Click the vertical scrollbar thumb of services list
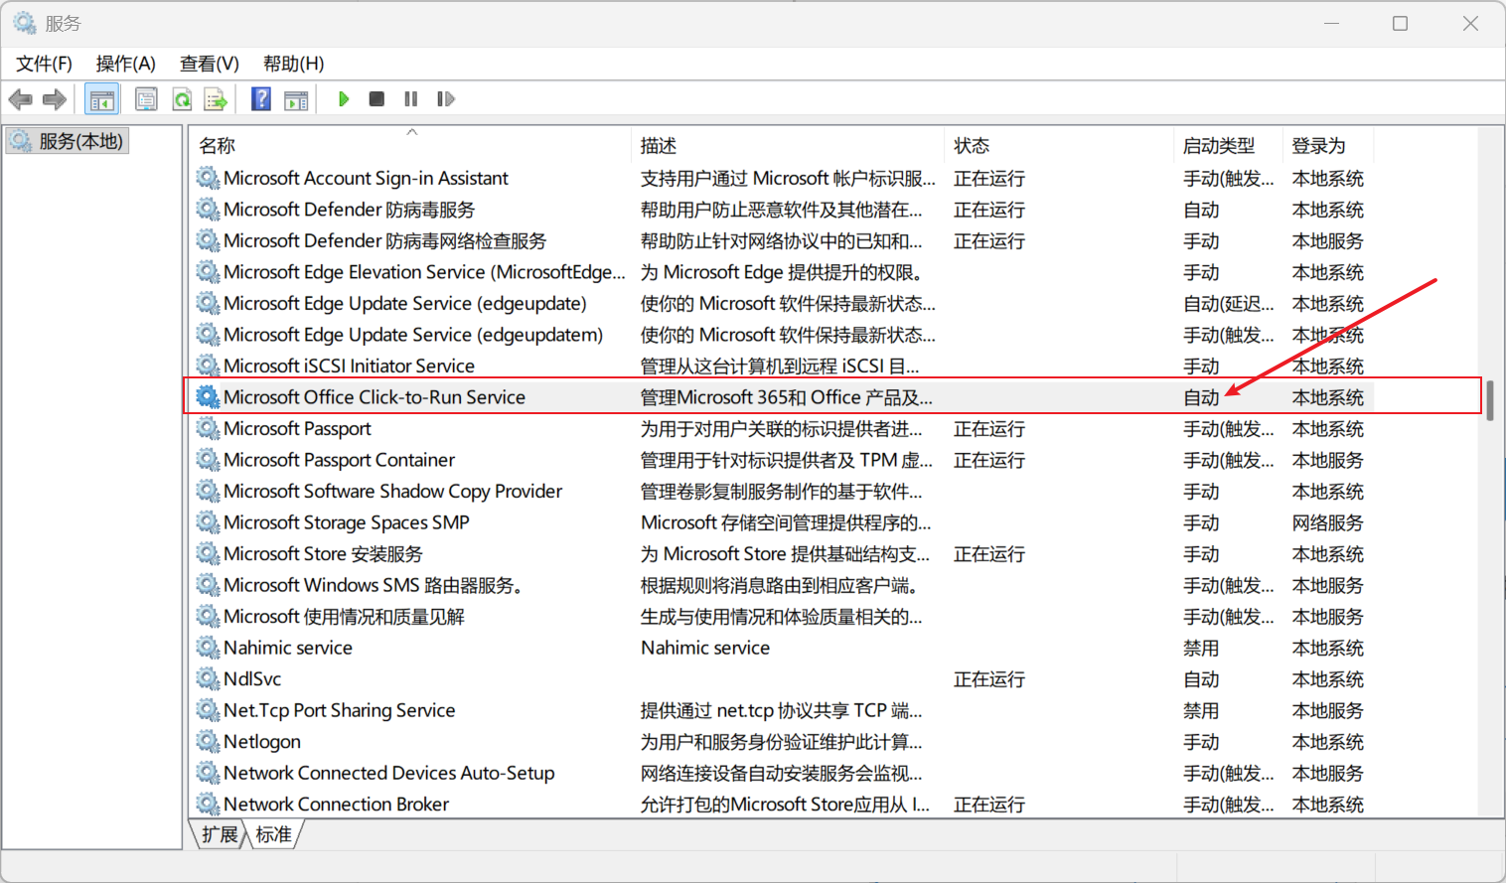1506x883 pixels. click(x=1490, y=399)
